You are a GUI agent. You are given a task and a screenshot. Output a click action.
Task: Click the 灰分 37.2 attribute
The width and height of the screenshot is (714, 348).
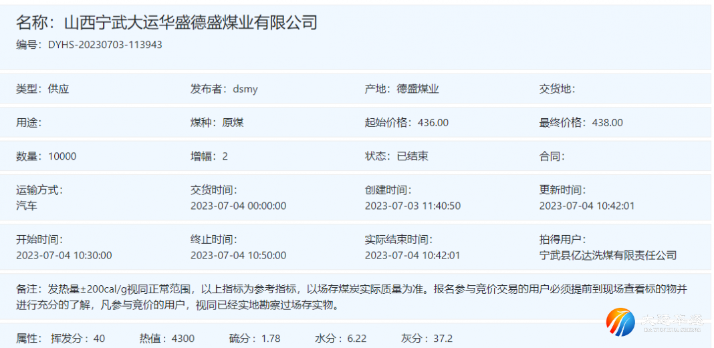(x=427, y=339)
